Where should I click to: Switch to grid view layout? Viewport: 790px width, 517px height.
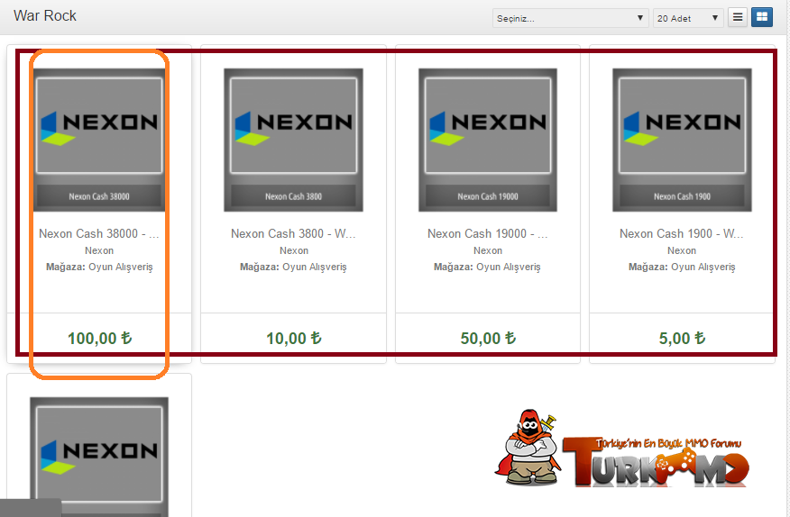(762, 18)
